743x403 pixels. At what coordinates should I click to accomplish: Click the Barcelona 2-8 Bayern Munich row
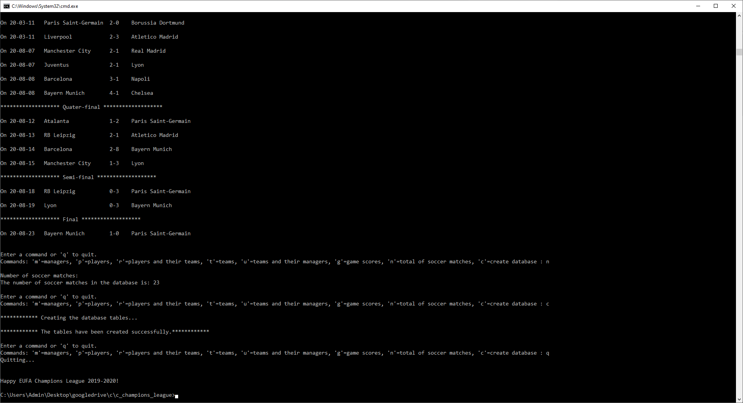pyautogui.click(x=86, y=149)
